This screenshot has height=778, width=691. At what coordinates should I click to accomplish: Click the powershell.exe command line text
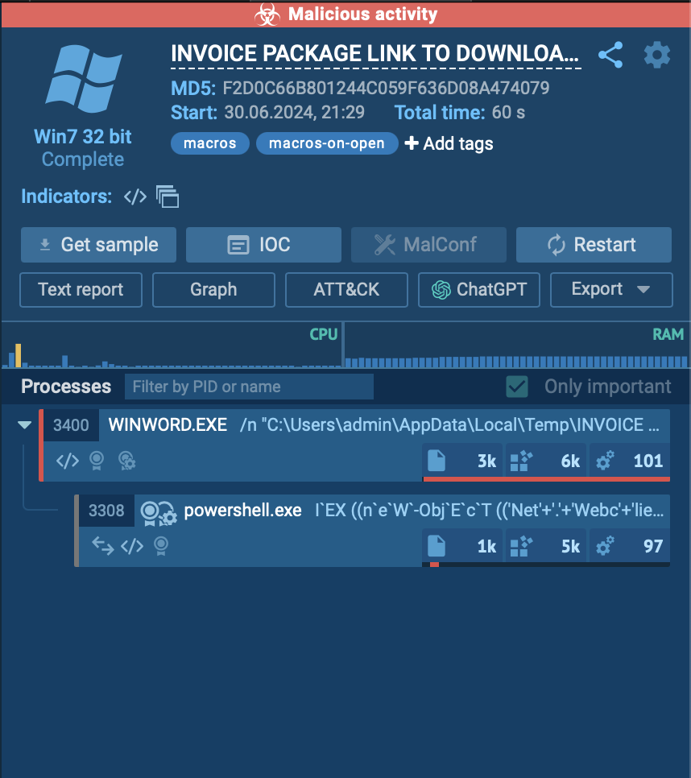(490, 511)
